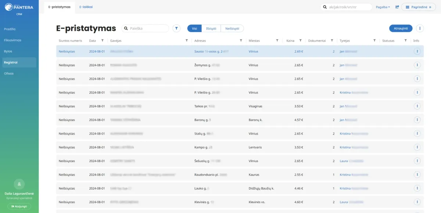441x213 pixels.
Task: Open the info menu for Visaginas row
Action: coord(417,106)
